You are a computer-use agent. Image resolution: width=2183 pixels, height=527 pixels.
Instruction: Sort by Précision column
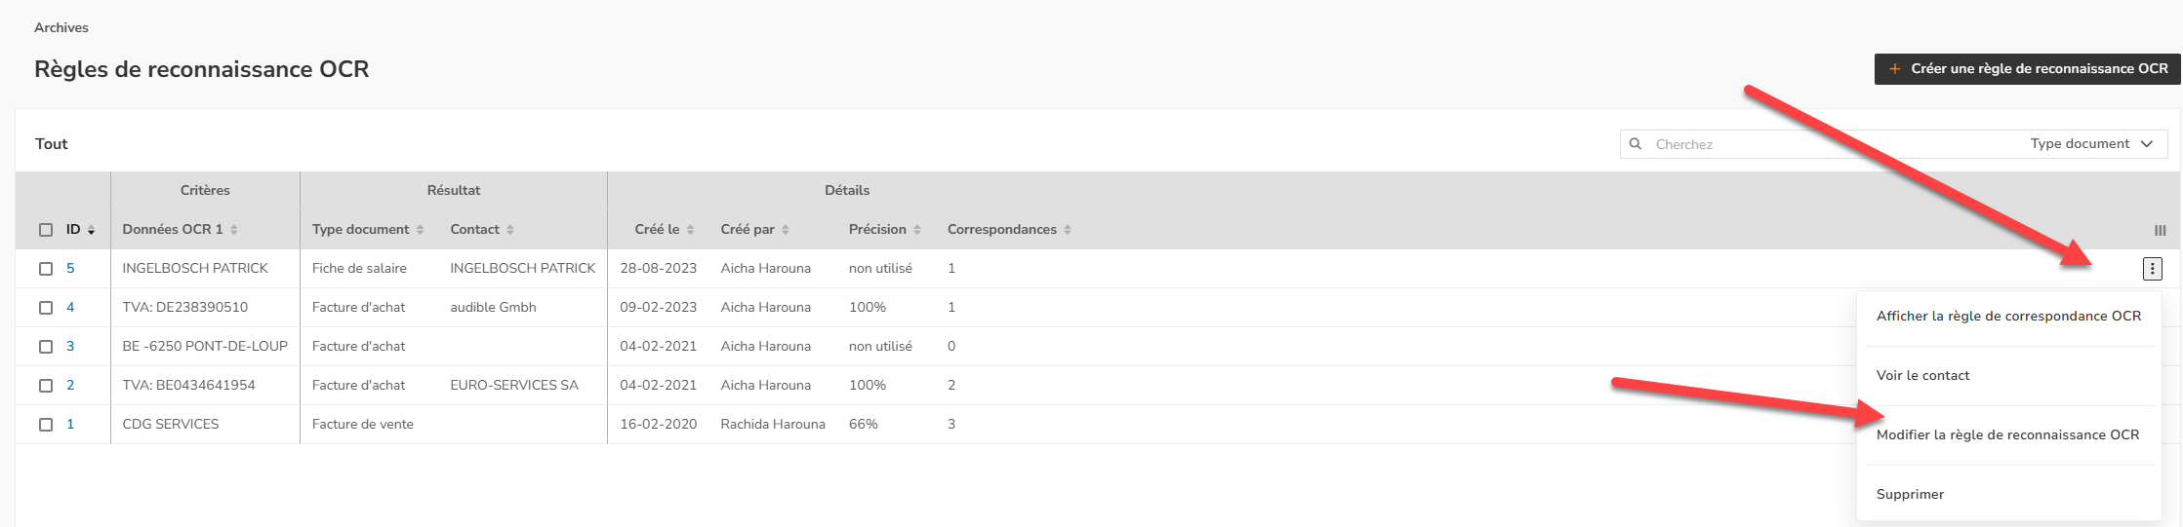click(917, 230)
